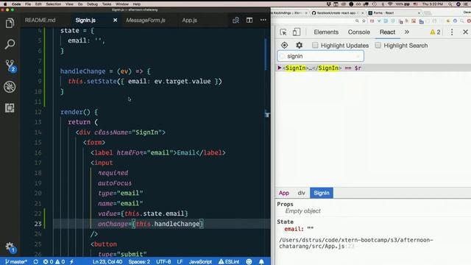Open Source Control view with badge 2
The image size is (471, 265).
(x=10, y=66)
